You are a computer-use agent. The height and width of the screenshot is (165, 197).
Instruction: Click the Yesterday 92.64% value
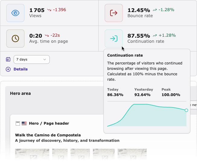click(x=142, y=95)
